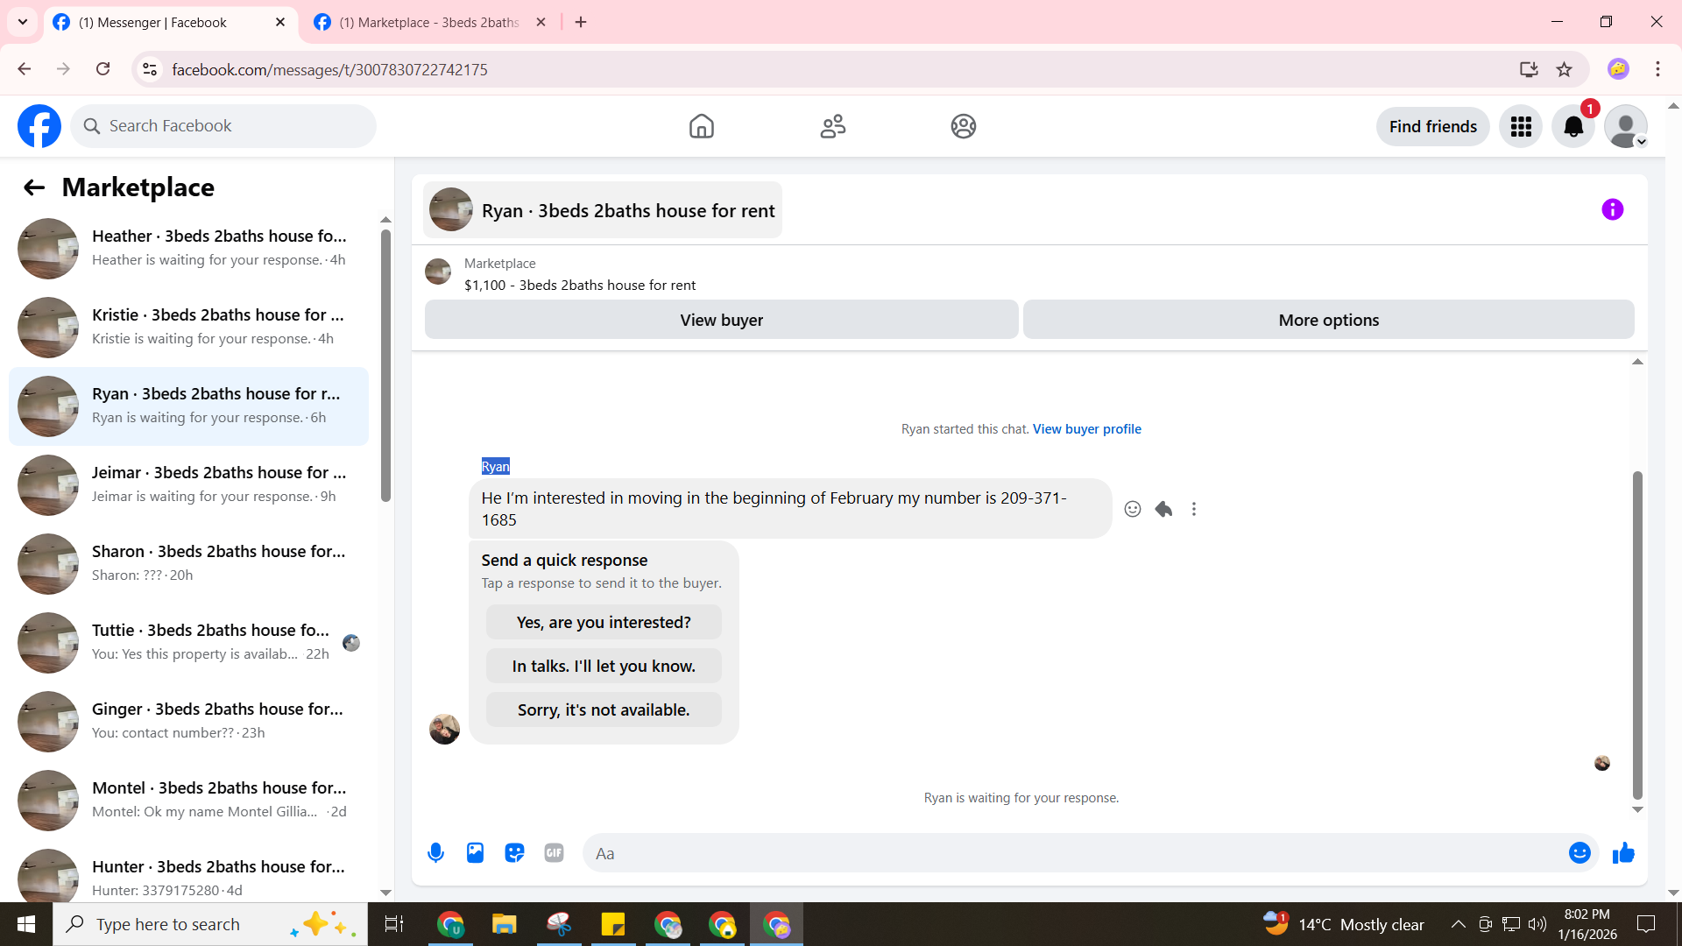Screen dimensions: 1682x946
Task: Expand Chrome tab search dropdown
Action: [23, 22]
